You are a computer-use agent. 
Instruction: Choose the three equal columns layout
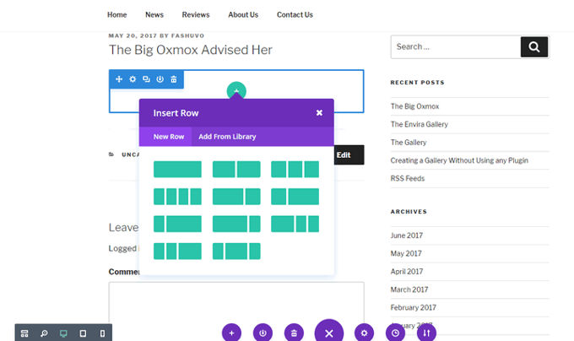pos(295,170)
